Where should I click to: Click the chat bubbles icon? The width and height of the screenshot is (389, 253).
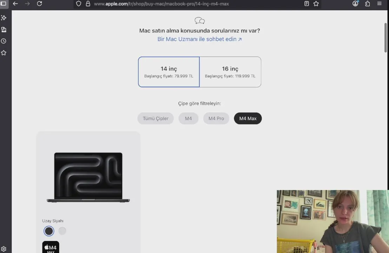[x=200, y=21]
